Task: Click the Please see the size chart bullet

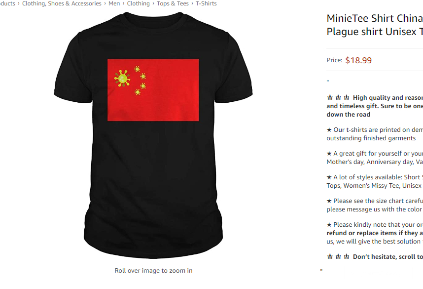Action: tap(375, 205)
